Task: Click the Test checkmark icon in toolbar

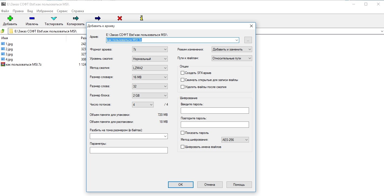Action: [54, 19]
